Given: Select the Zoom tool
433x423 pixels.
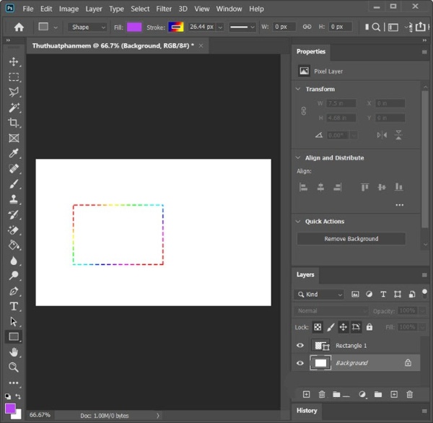Looking at the screenshot, I should point(14,367).
